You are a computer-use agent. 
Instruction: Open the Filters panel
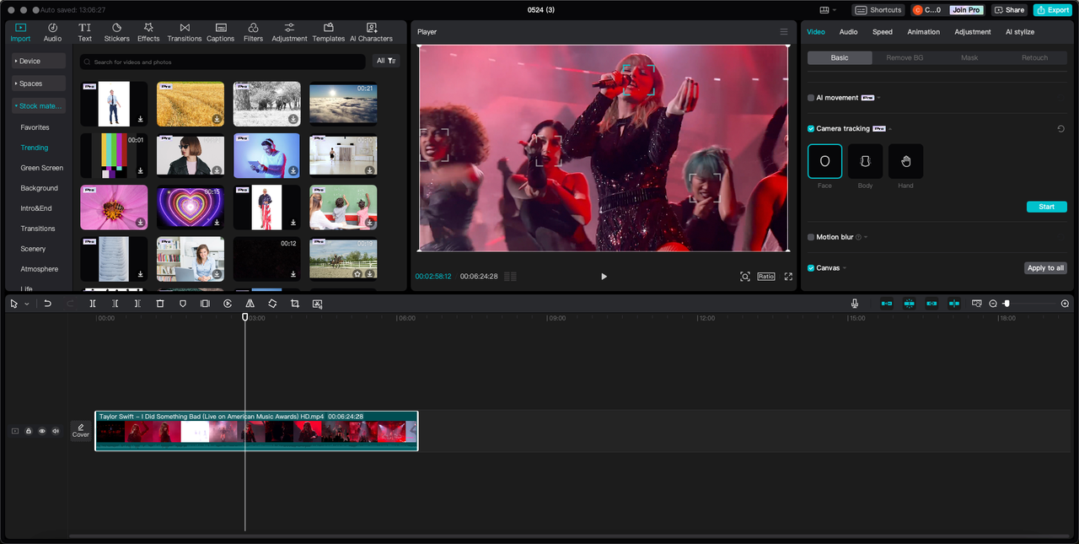coord(253,32)
